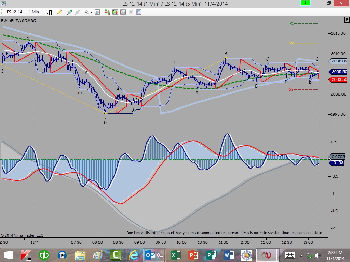Show hidden tray icons arrow
The width and height of the screenshot is (350, 262).
pyautogui.click(x=301, y=256)
